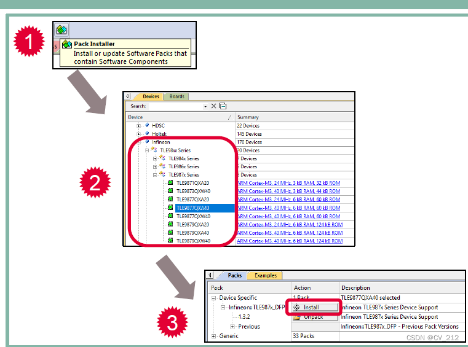Click chip icon beside TLE9877QXA20
The image size is (468, 347).
coord(170,199)
